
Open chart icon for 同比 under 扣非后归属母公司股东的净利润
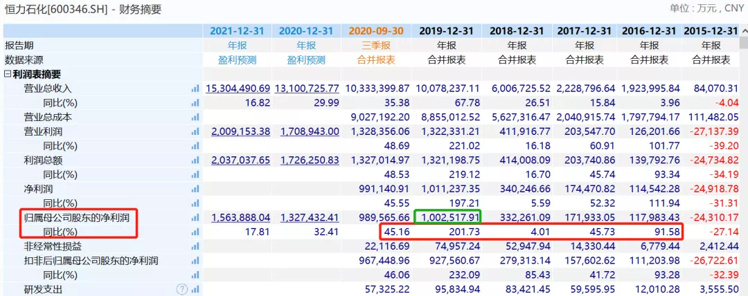coord(195,275)
